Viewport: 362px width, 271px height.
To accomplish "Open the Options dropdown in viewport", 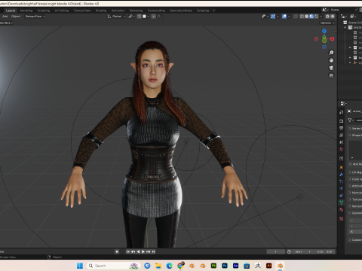I will 327,23.
